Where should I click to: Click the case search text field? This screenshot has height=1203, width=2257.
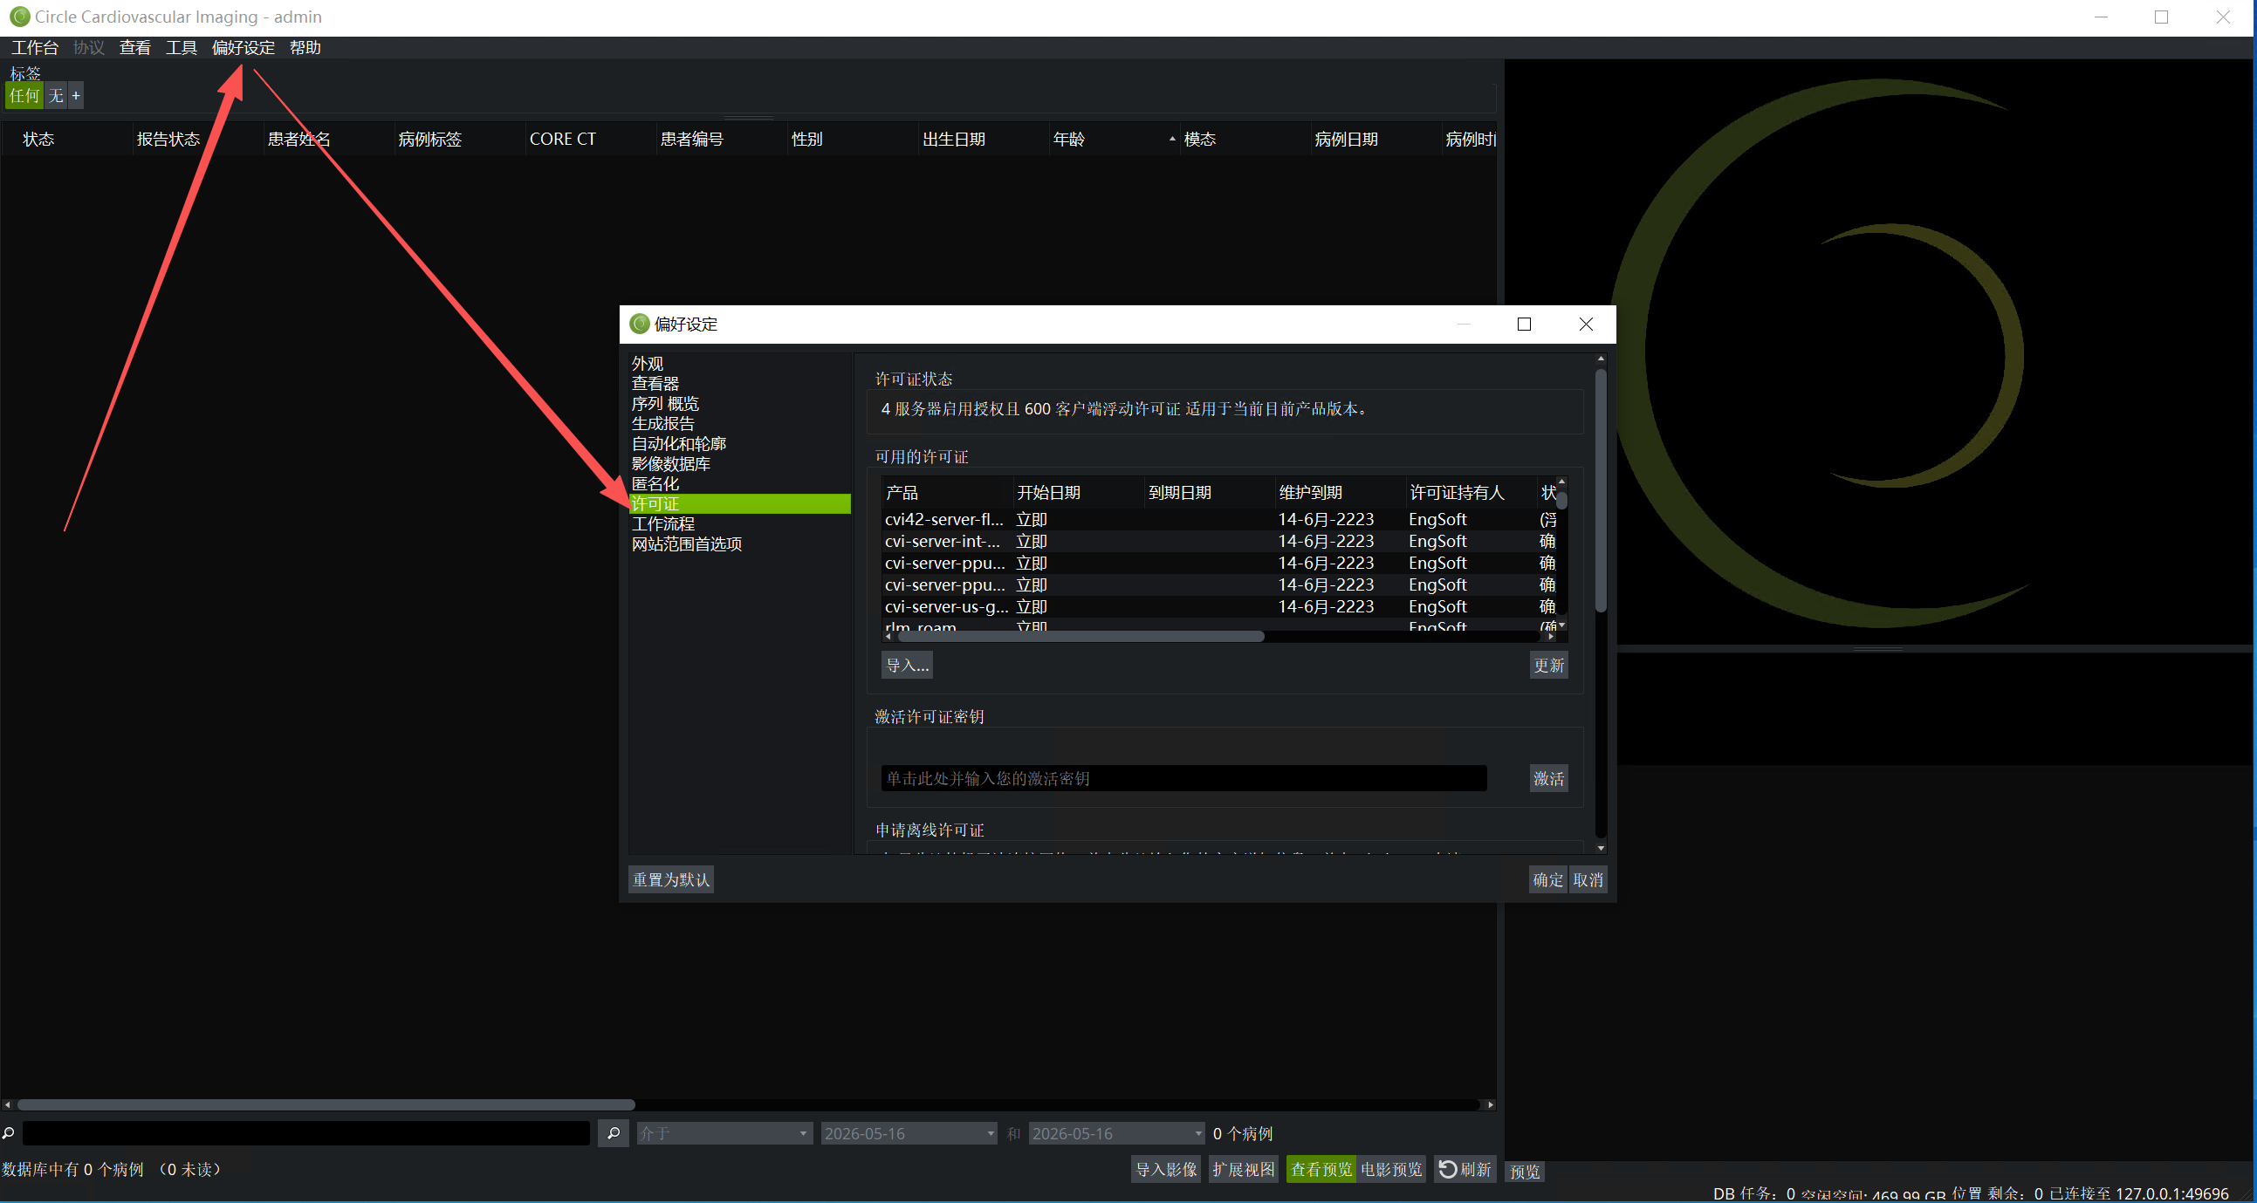coord(306,1133)
